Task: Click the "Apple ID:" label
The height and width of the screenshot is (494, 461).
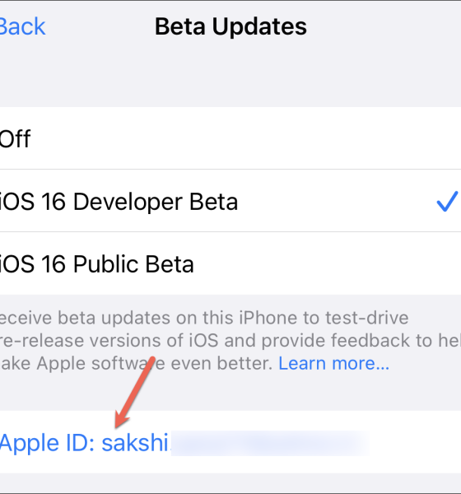Action: point(48,443)
